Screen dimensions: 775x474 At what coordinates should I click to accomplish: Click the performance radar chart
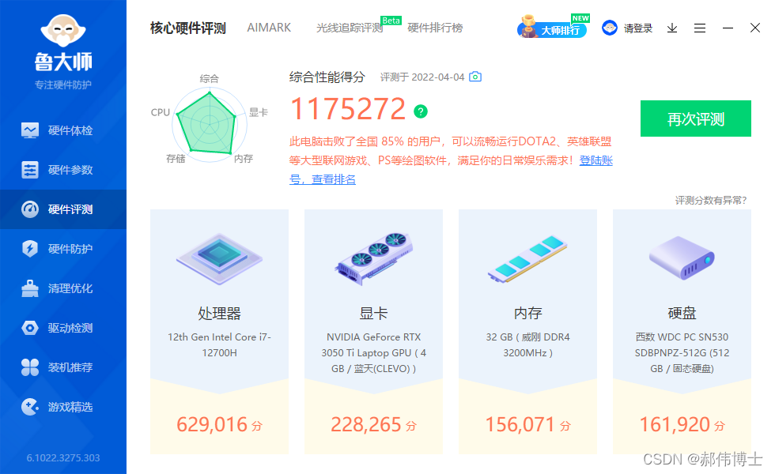click(x=210, y=125)
